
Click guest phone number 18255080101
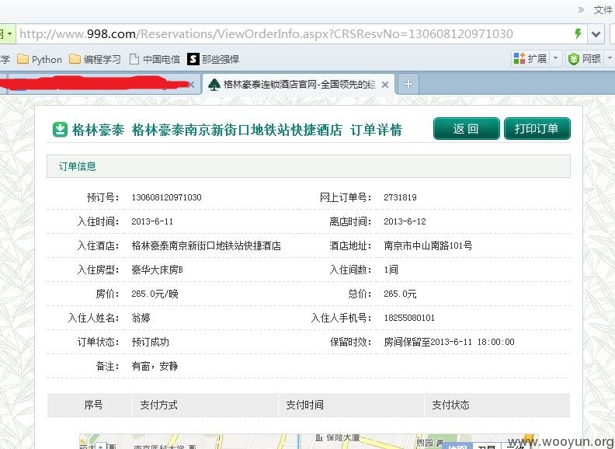click(409, 318)
